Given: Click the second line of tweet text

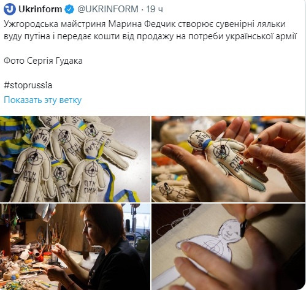Looking at the screenshot, I should [150, 36].
